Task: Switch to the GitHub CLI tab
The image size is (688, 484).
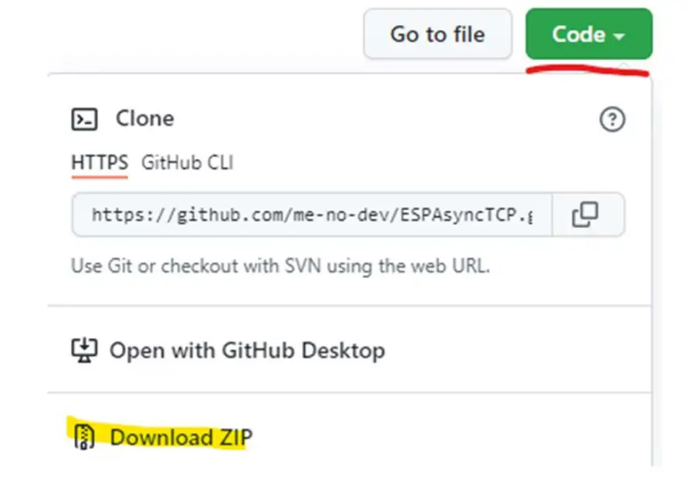Action: [x=186, y=163]
